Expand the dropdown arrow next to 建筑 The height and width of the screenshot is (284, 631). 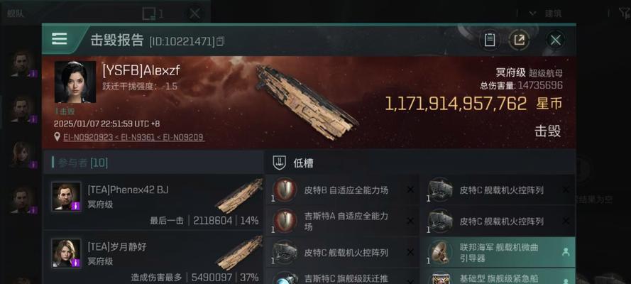coord(532,13)
